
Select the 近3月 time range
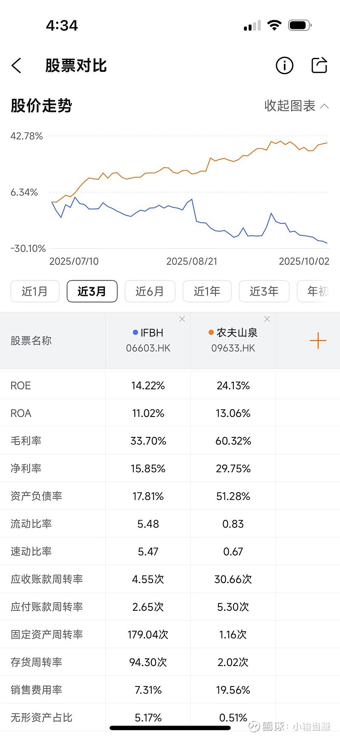92,291
